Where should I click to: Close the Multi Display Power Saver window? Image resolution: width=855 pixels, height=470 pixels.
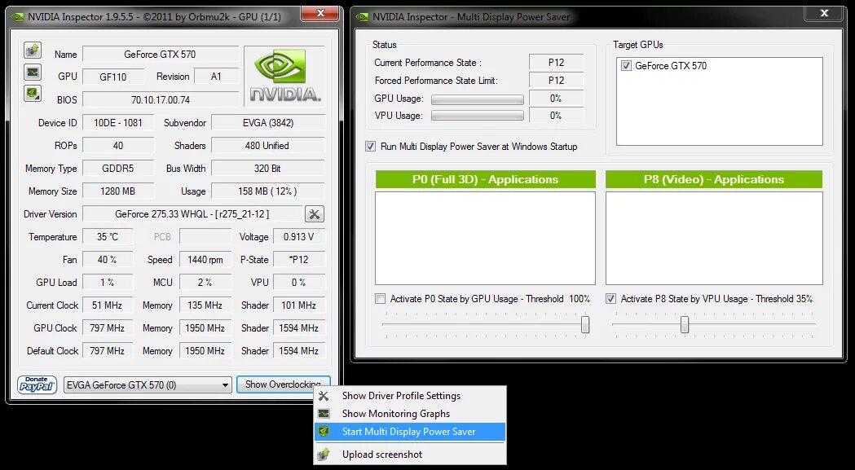[824, 13]
